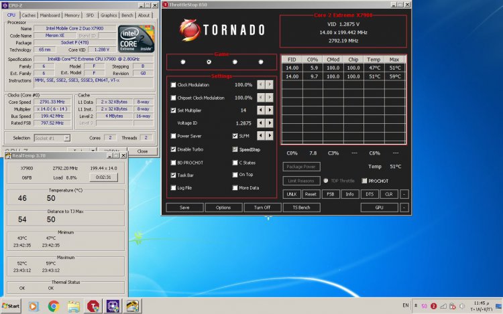This screenshot has height=314, width=503.
Task: Open ThrottleStop Options
Action: coord(223,208)
